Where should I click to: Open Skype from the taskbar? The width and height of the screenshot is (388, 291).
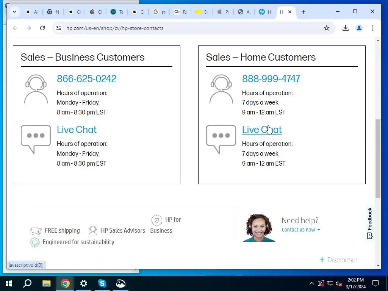click(102, 283)
